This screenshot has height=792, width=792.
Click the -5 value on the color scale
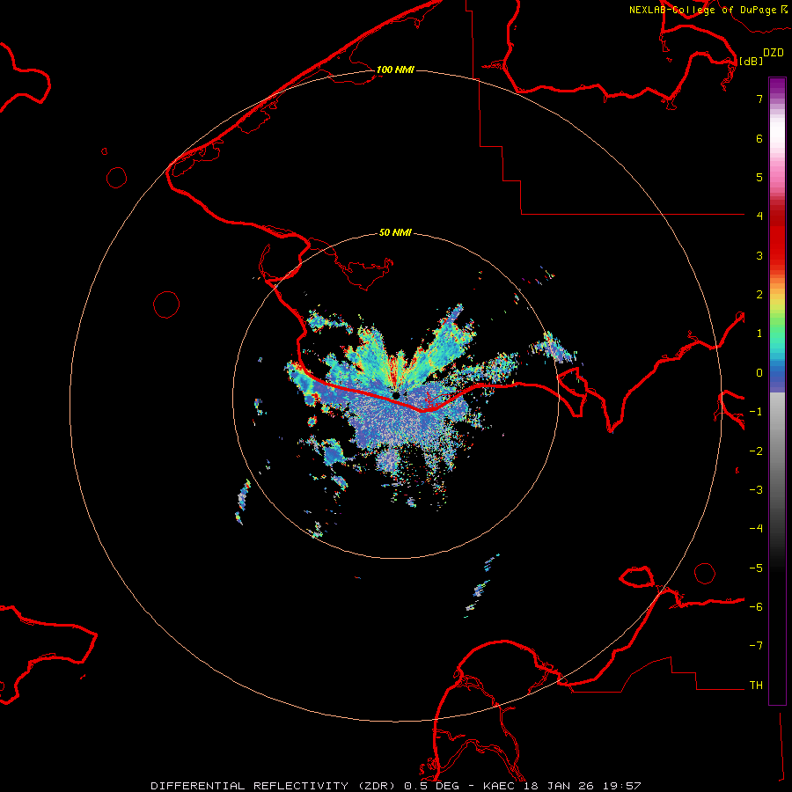click(x=756, y=568)
